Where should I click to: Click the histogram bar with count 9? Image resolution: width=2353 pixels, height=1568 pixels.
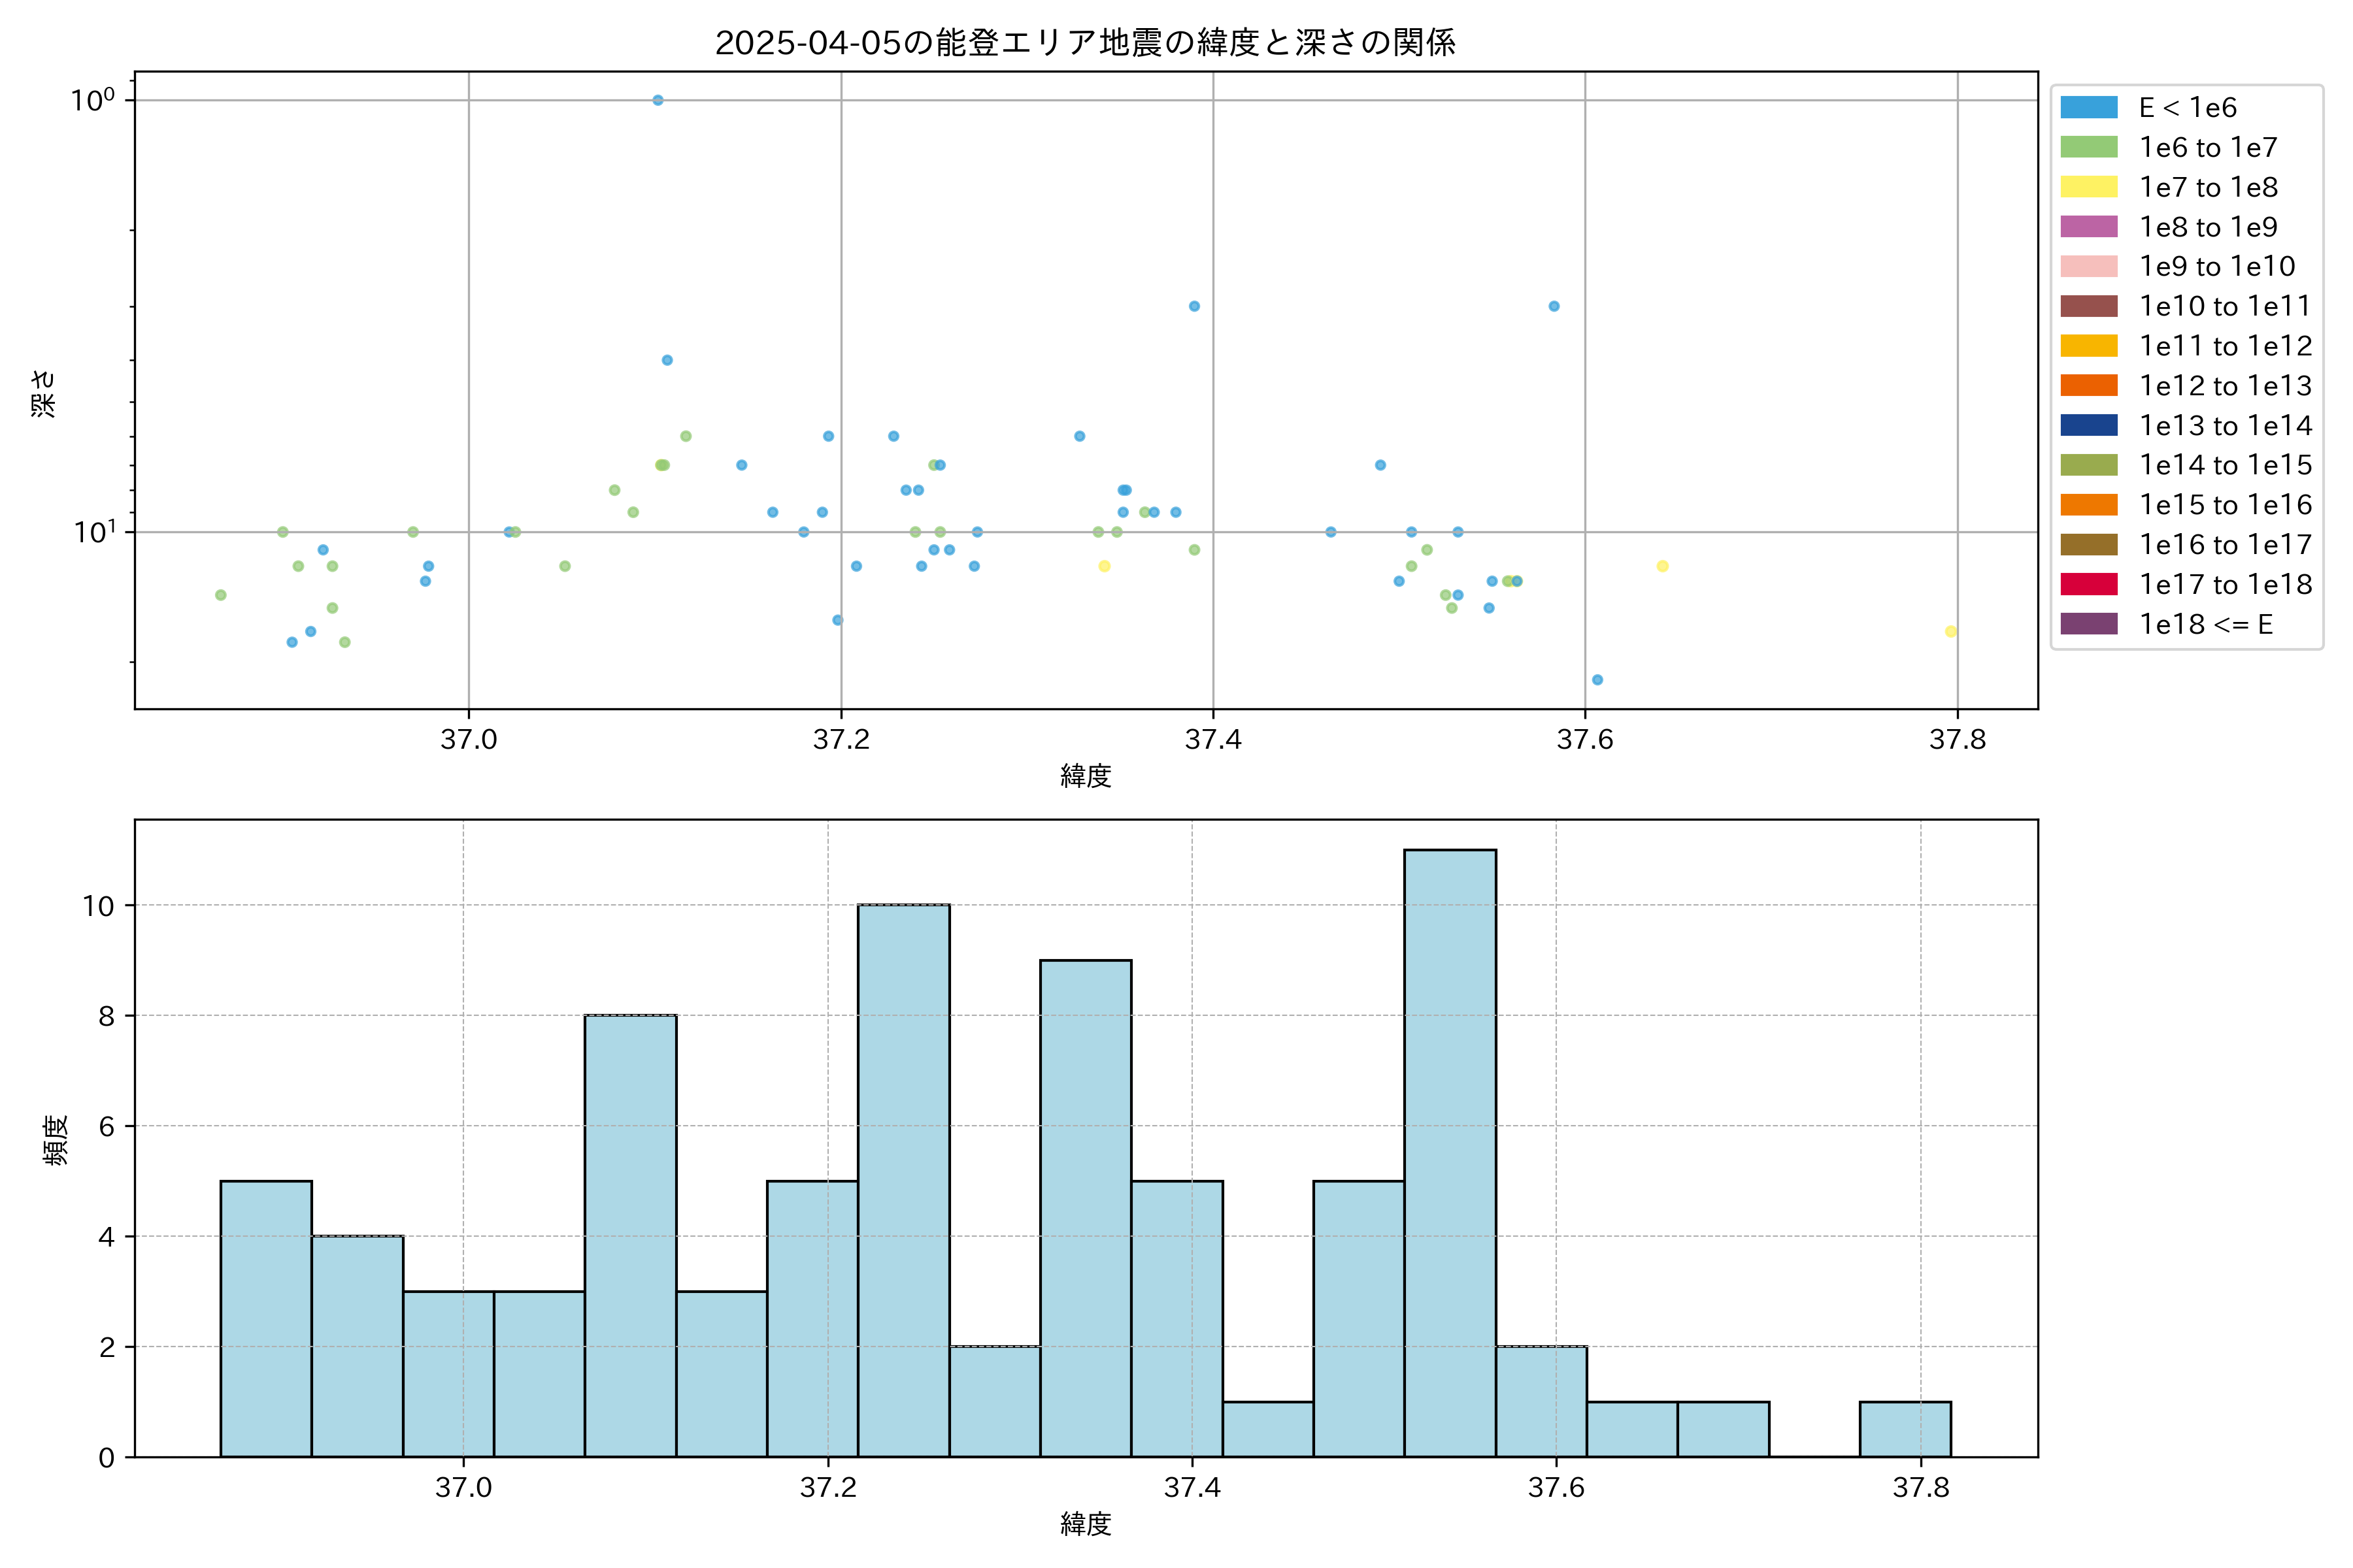pos(1086,1208)
